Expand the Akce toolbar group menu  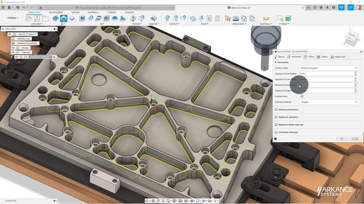[204, 24]
